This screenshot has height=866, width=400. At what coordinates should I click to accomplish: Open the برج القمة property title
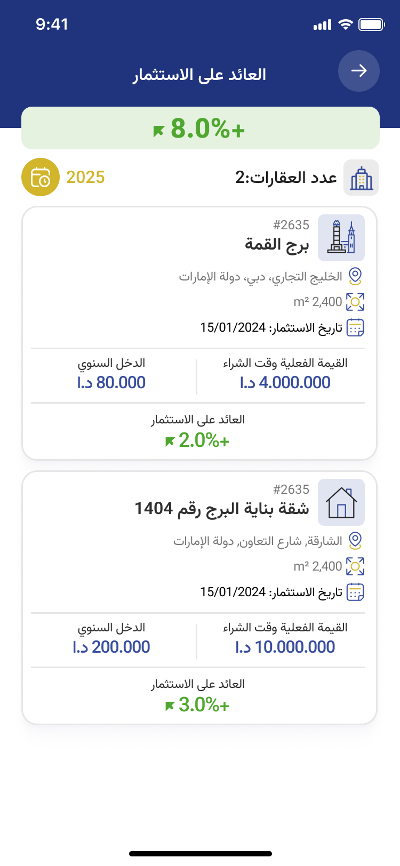[277, 244]
